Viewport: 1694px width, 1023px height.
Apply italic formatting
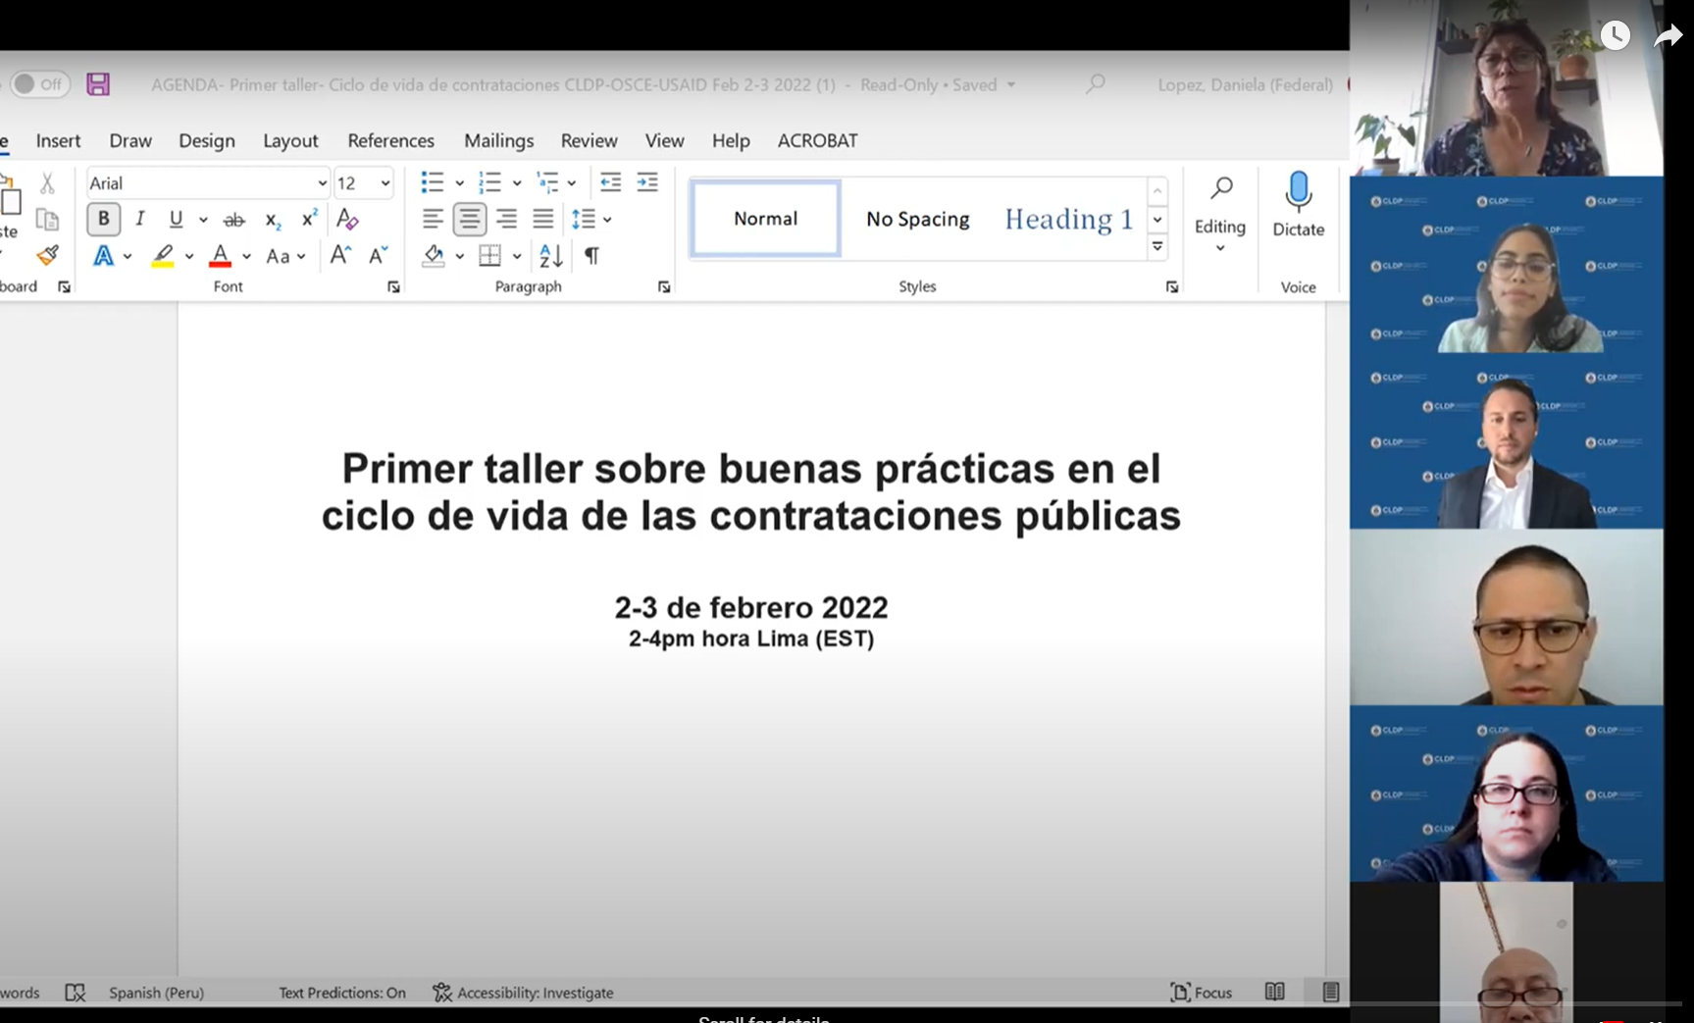click(x=139, y=219)
